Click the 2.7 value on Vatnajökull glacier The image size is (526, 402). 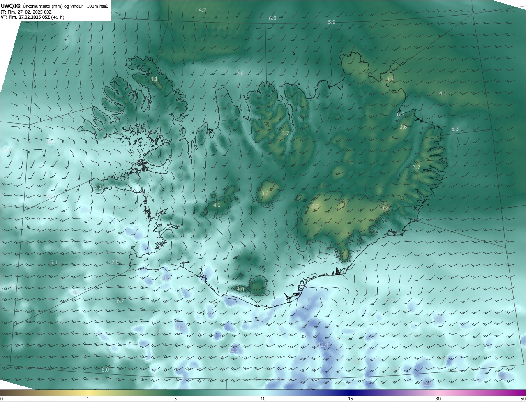click(x=315, y=206)
